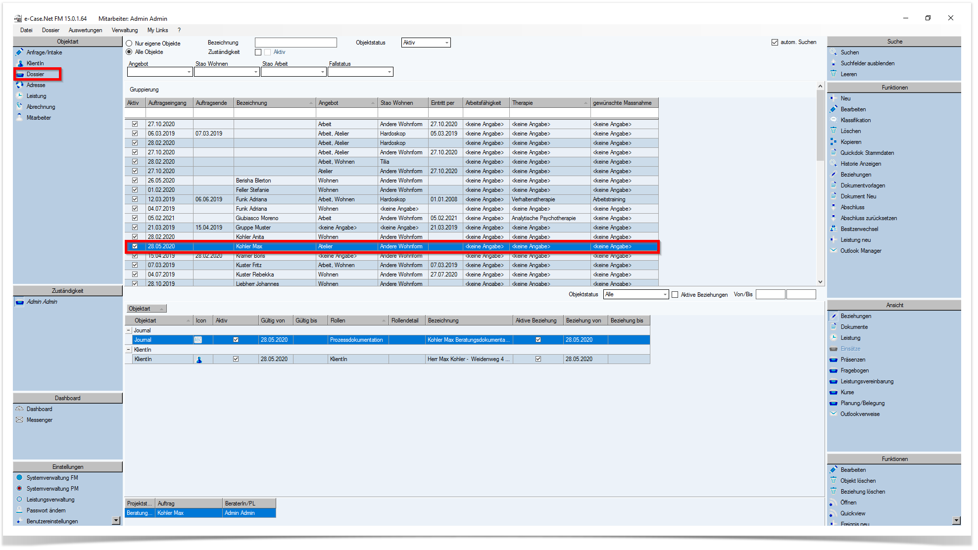
Task: Open lower Objektstatus Alle dropdown
Action: (x=665, y=294)
